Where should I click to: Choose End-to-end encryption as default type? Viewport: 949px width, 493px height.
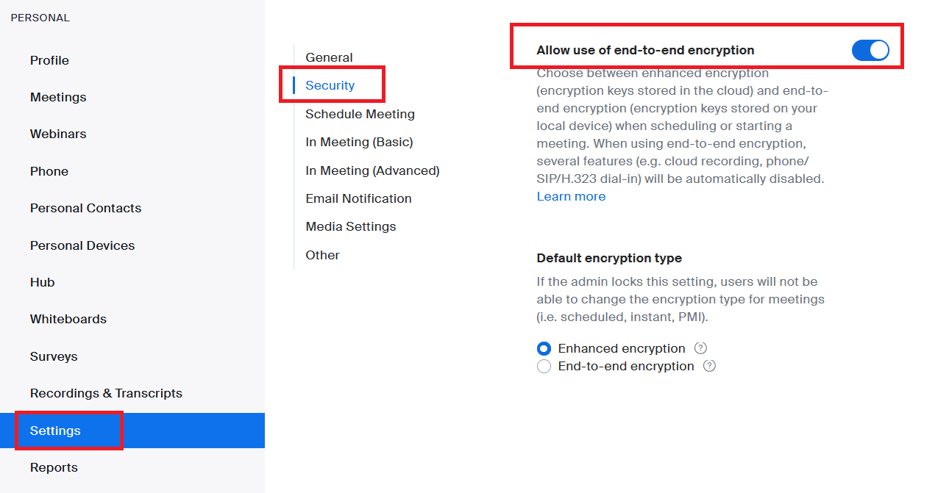tap(544, 366)
